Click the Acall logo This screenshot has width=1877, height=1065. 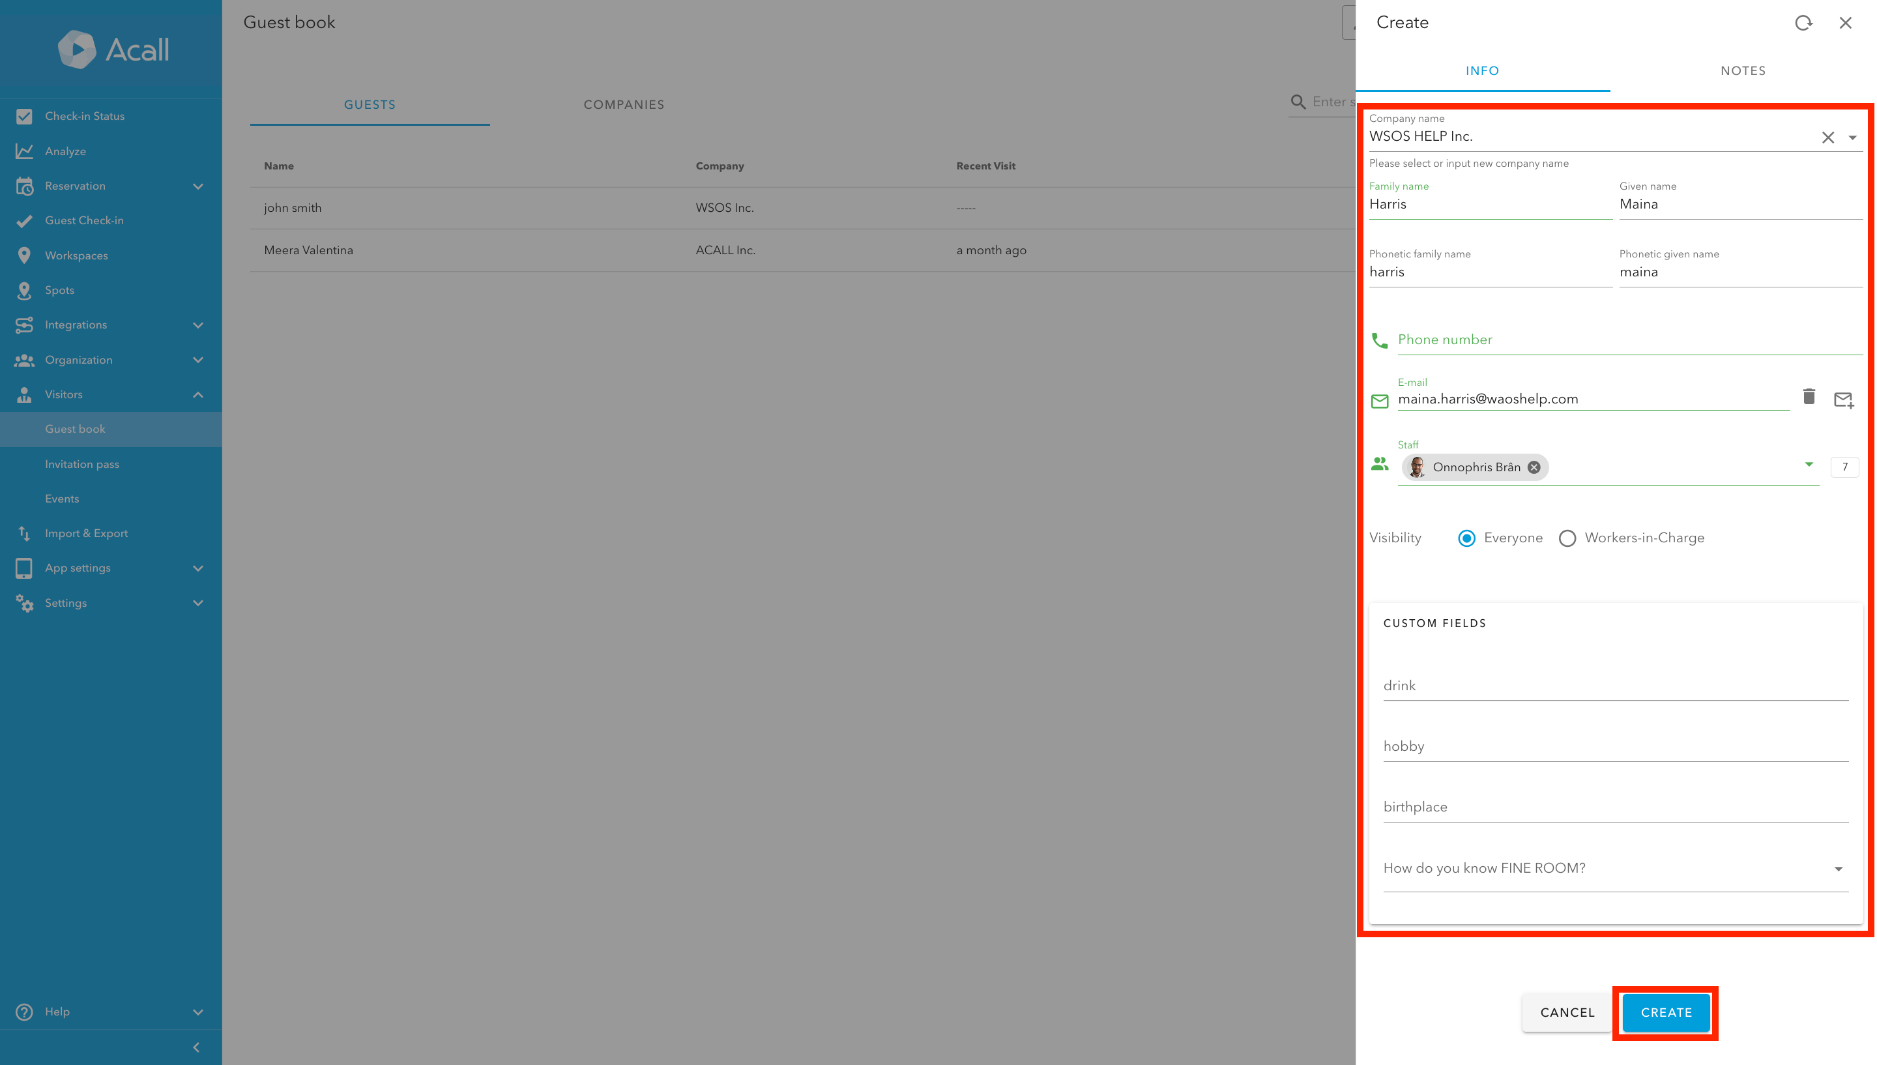click(x=113, y=49)
